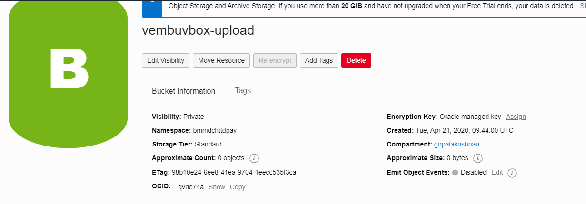The width and height of the screenshot is (586, 204).
Task: Click the vembuvbox-upload bucket title
Action: pyautogui.click(x=198, y=30)
